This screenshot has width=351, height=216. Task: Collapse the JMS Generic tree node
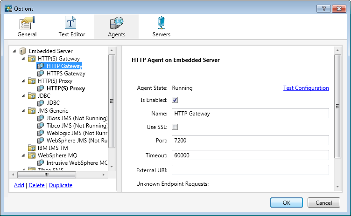coord(23,111)
